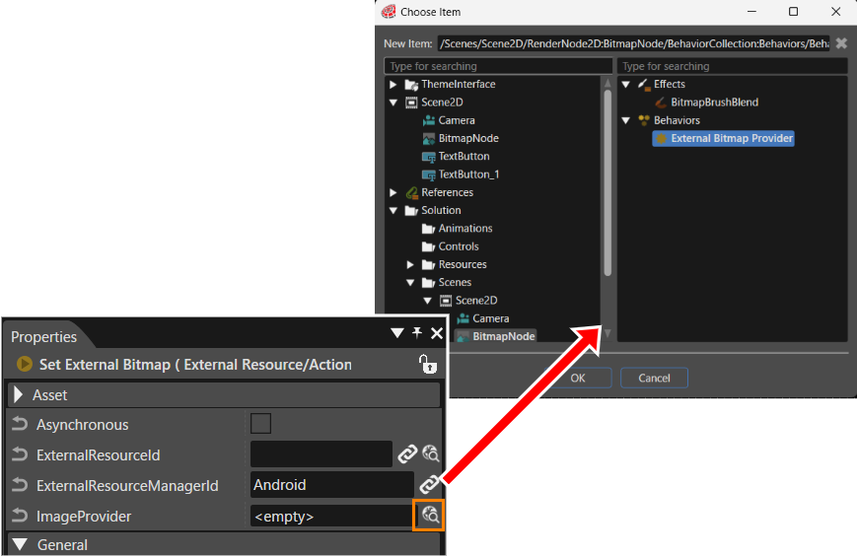Click the ExternalResourceId link binding icon
Viewport: 857px width, 557px height.
pos(407,453)
